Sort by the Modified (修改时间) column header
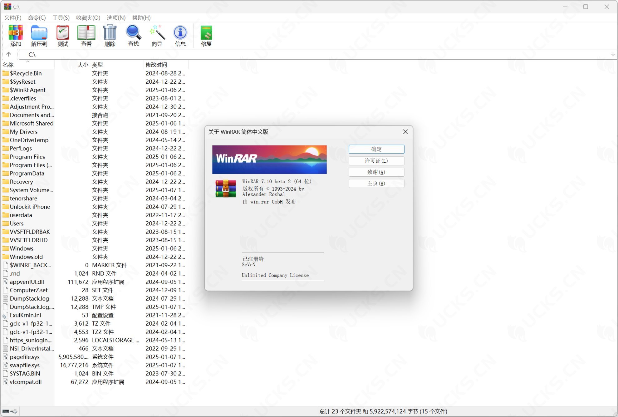 [166, 65]
